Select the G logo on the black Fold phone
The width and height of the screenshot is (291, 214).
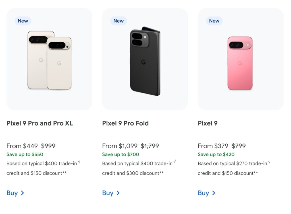(143, 63)
